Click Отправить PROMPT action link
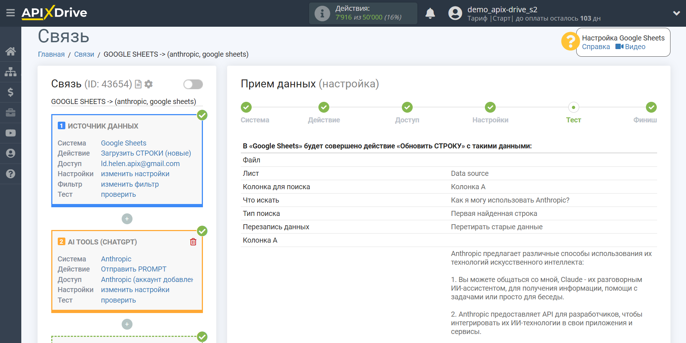The image size is (686, 343). point(134,269)
